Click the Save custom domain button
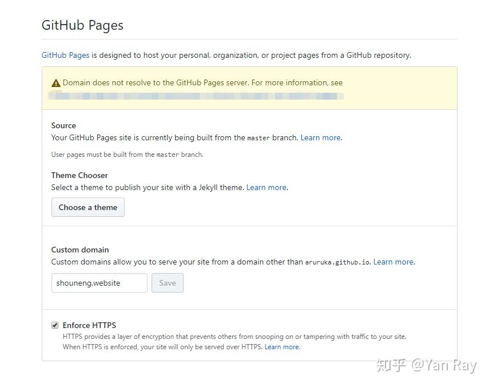The height and width of the screenshot is (387, 489). point(168,283)
